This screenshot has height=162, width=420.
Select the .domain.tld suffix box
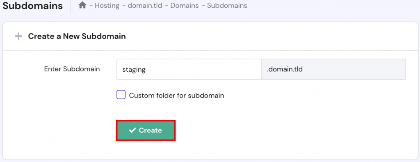click(333, 69)
